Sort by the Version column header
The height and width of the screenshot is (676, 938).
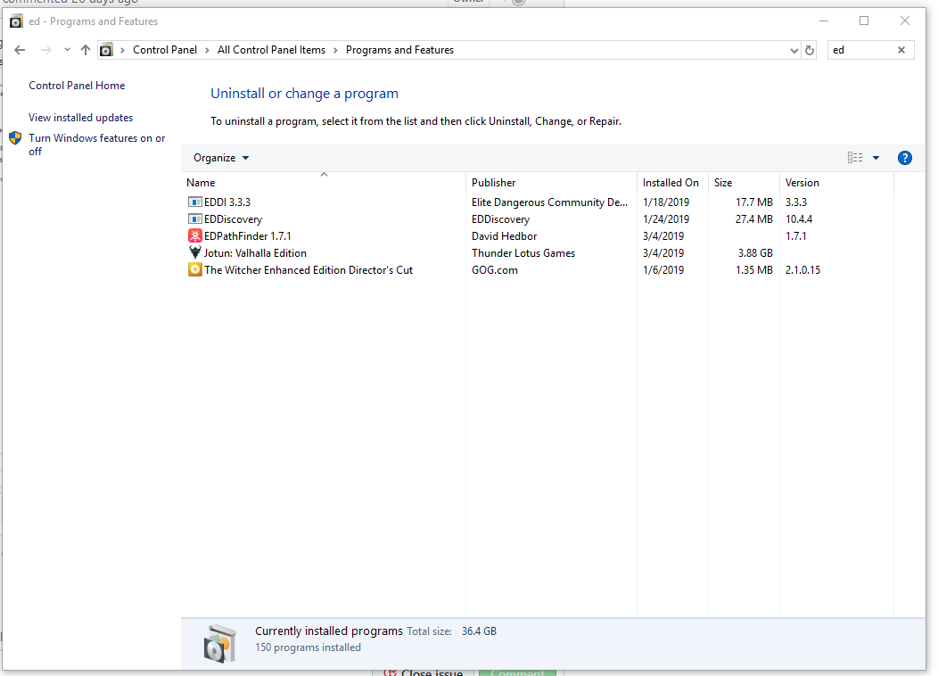tap(836, 183)
